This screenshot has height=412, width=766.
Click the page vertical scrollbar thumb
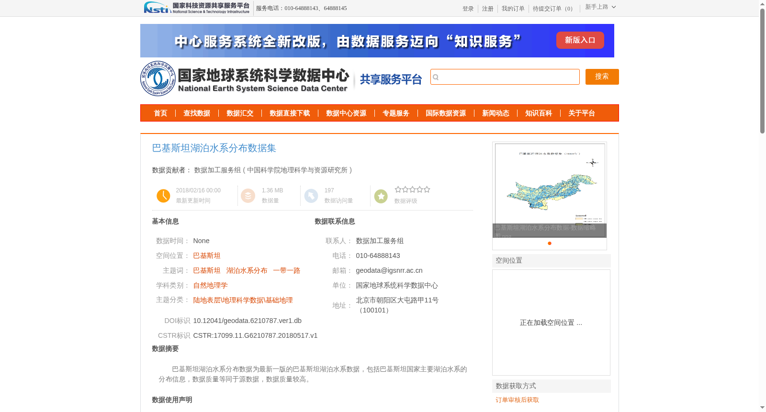coord(762,71)
